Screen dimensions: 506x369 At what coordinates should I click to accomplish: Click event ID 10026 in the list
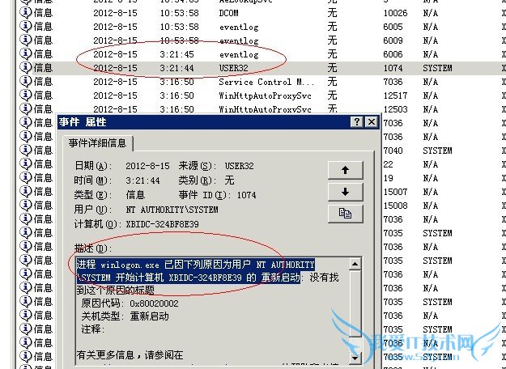(395, 13)
